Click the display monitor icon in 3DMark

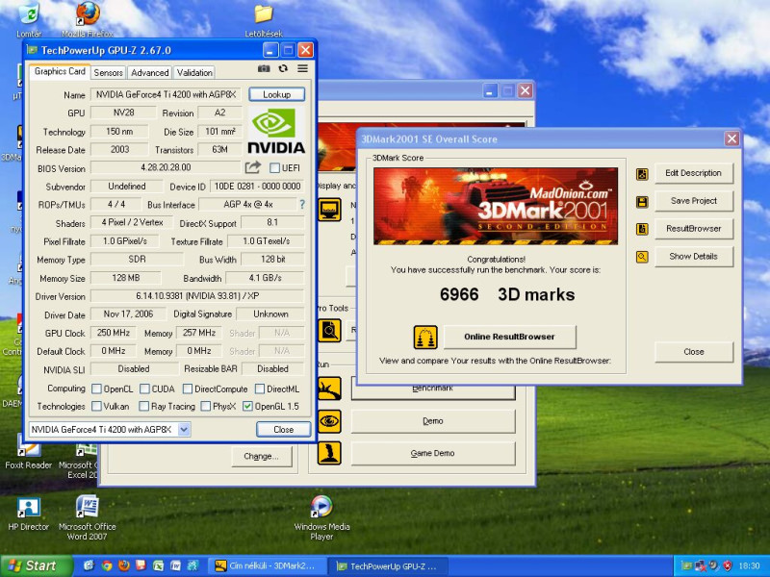[329, 210]
